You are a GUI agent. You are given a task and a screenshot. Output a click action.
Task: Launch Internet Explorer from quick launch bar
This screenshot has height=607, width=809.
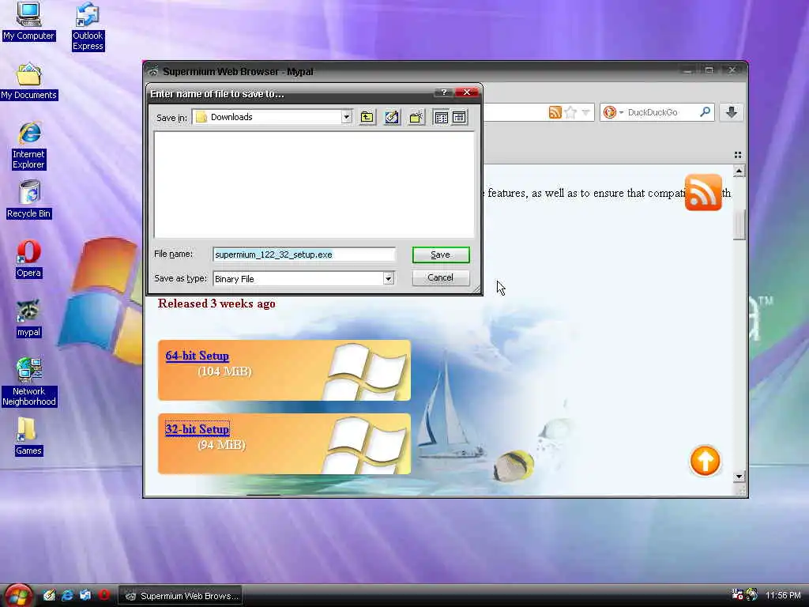click(x=67, y=595)
